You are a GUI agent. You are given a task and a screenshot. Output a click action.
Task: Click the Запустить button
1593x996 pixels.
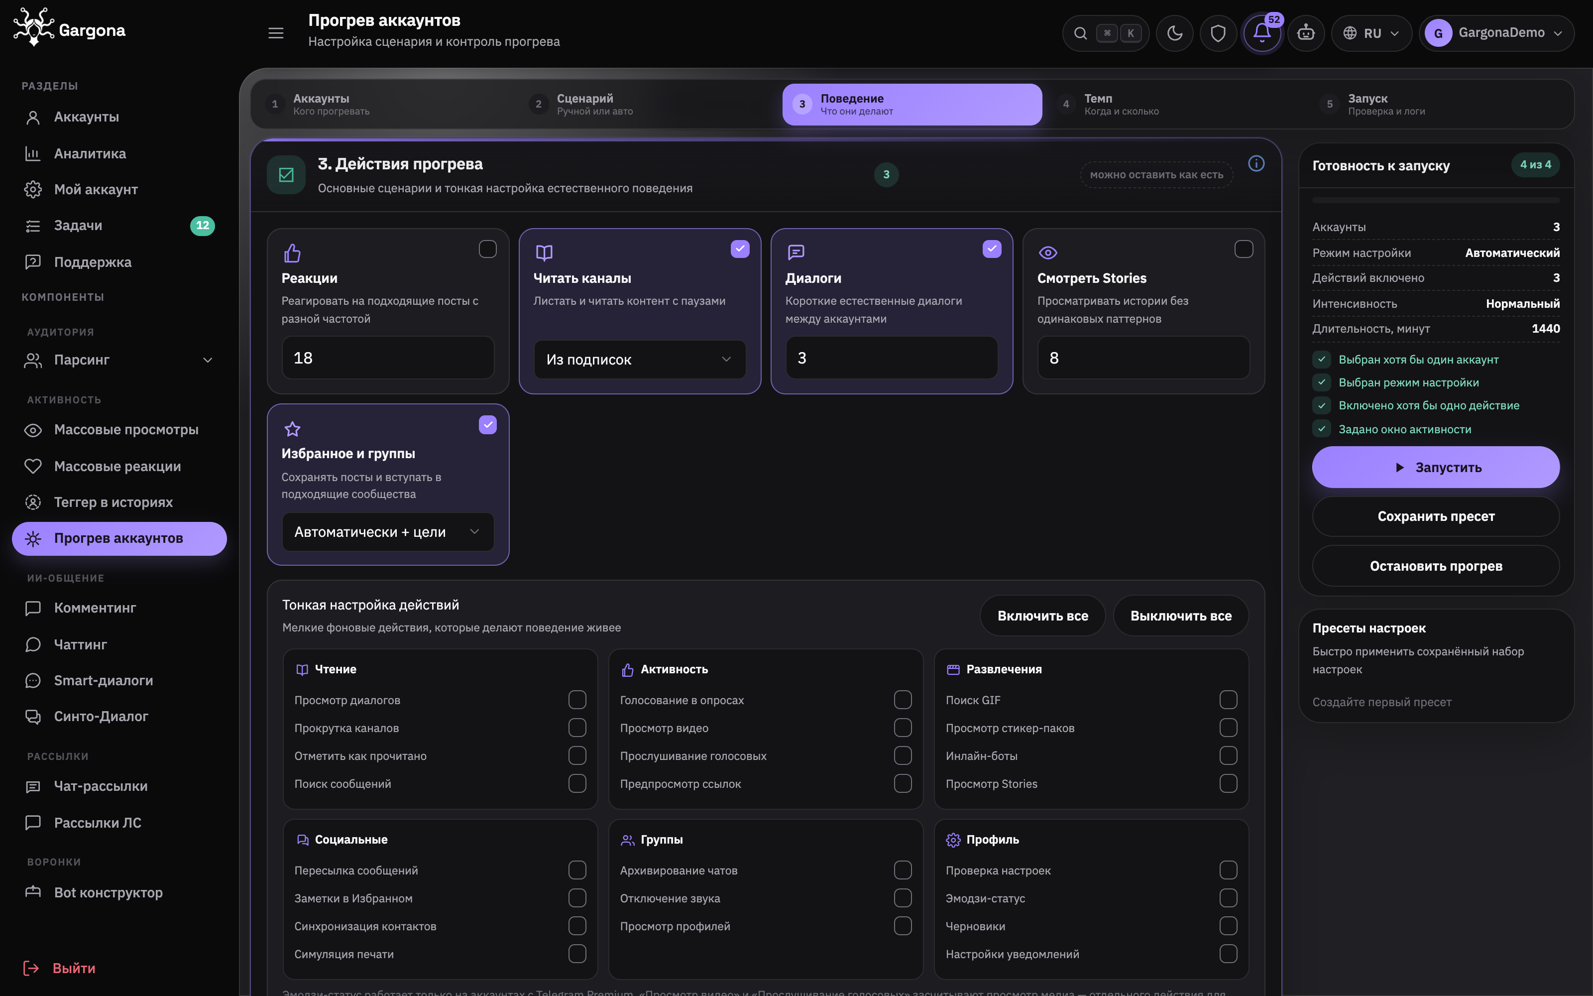1436,467
